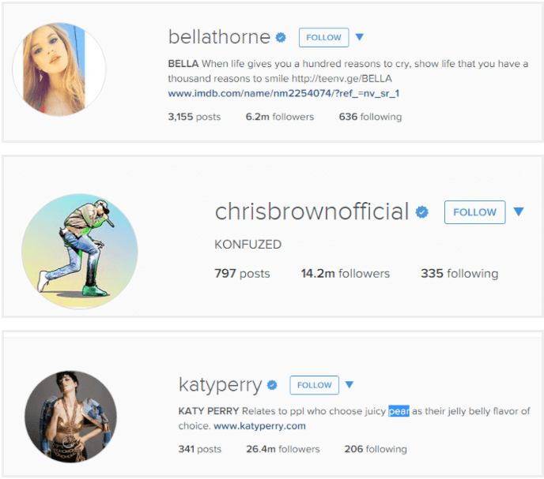Screen dimensions: 544x479
Task: Select the chrisbrownofficial username heading
Action: tap(312, 211)
